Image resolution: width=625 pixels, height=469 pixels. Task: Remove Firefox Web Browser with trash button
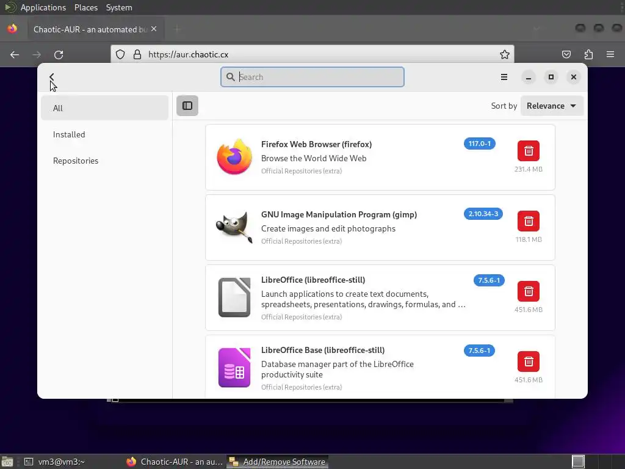(x=529, y=151)
